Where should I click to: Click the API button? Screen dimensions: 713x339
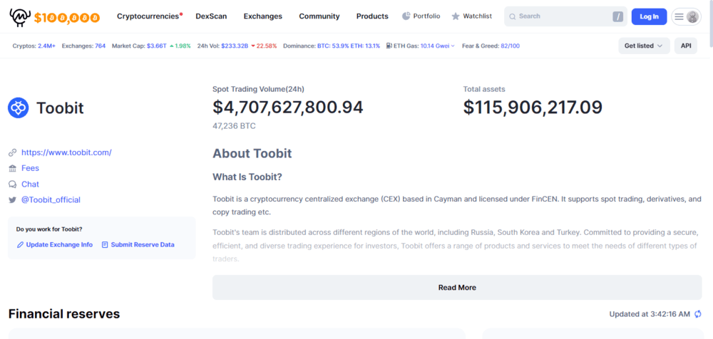click(686, 46)
